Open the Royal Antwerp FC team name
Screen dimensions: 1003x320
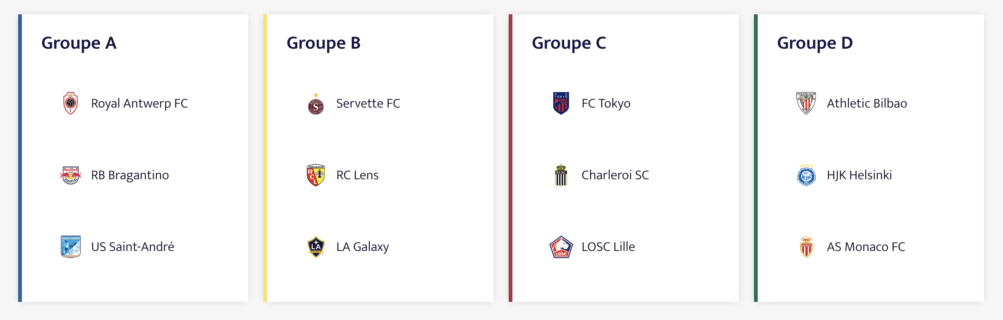[x=139, y=103]
